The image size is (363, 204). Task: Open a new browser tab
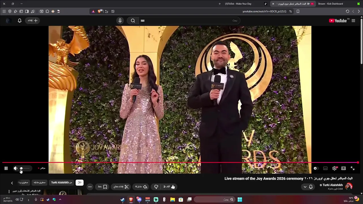coord(220,4)
